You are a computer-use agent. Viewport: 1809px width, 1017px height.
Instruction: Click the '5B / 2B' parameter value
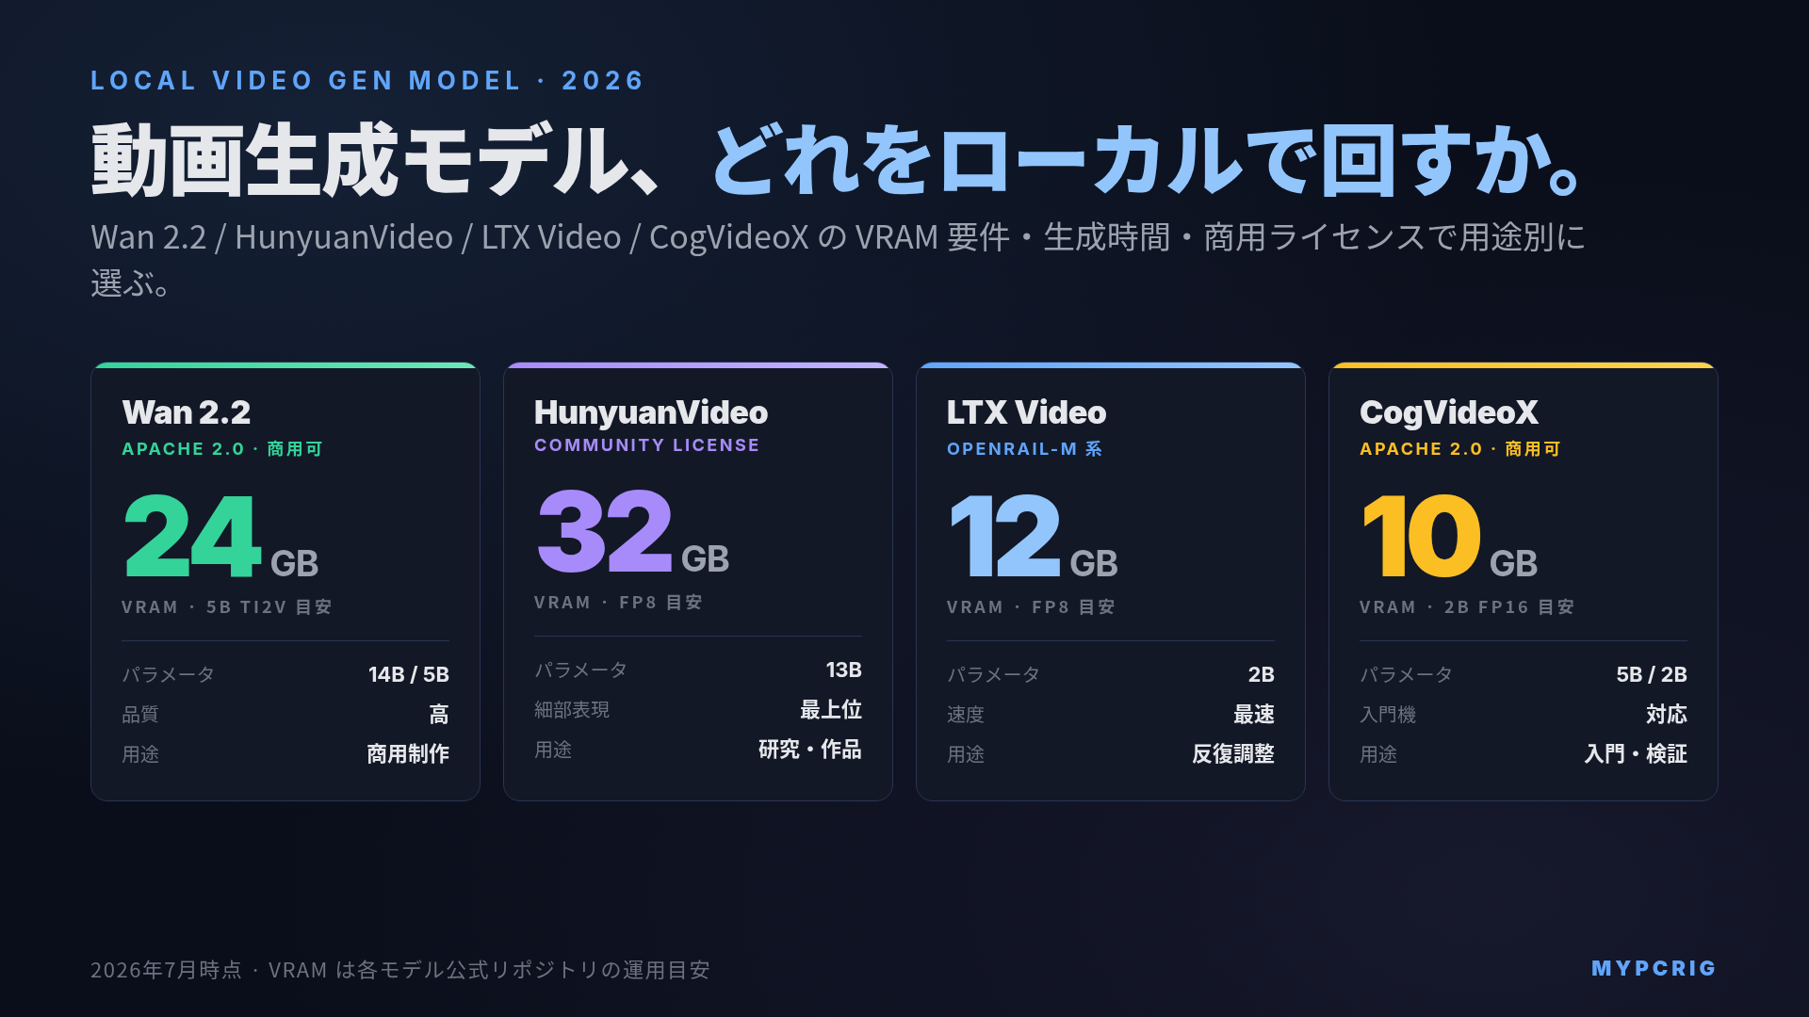pos(1652,674)
